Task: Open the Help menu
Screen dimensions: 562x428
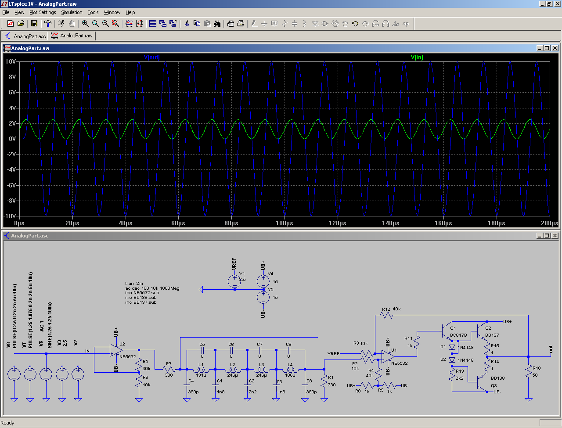Action: coord(130,12)
